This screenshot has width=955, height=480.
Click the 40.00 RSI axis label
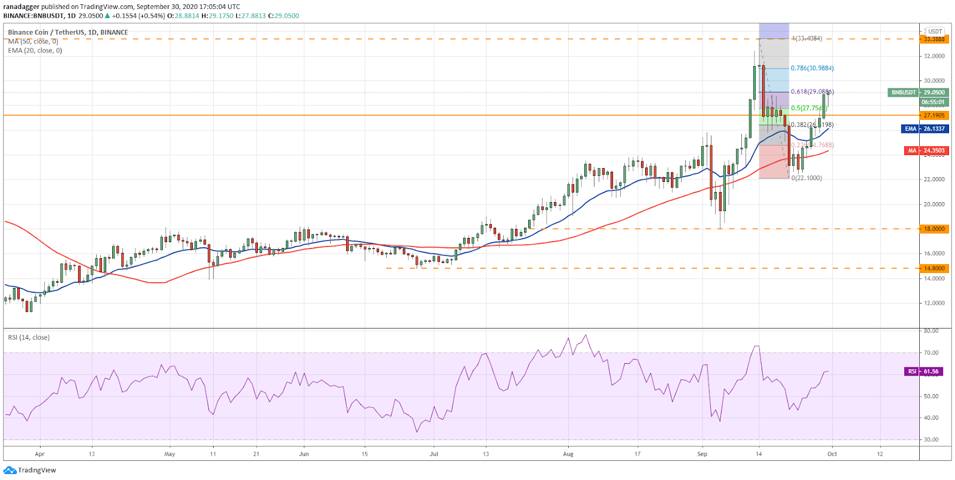coord(931,418)
